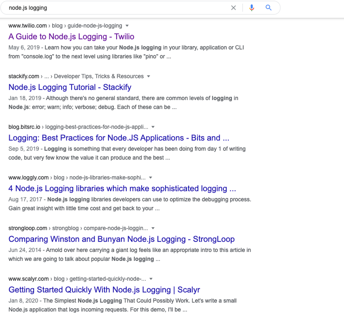
Task: Click the stackify.com breadcrumb URL
Action: point(76,76)
